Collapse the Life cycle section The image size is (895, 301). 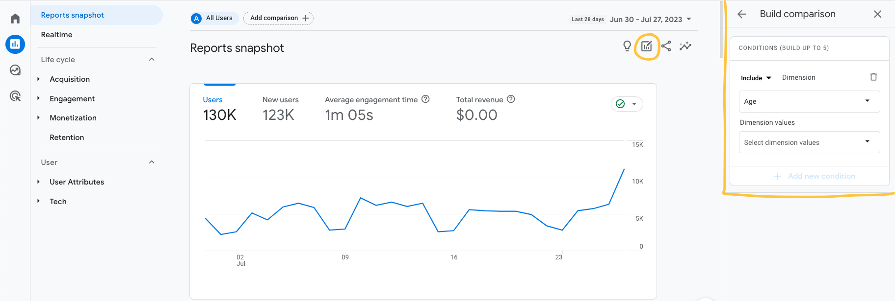click(152, 59)
